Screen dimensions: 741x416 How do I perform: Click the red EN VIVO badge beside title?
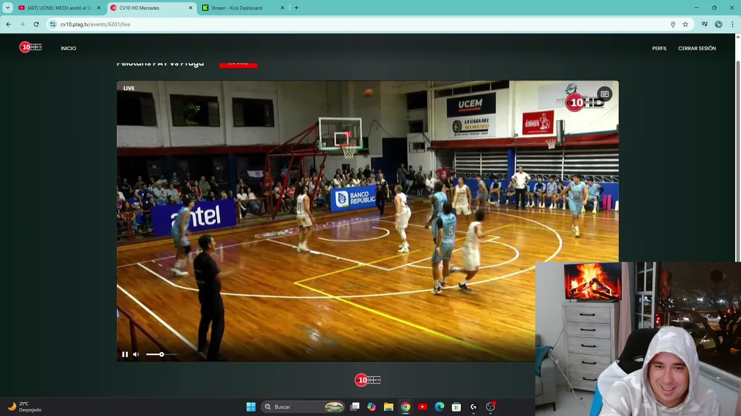(x=238, y=64)
